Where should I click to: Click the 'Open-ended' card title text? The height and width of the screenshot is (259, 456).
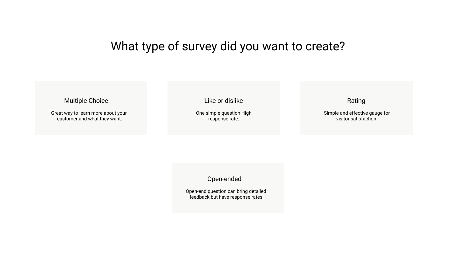click(x=224, y=179)
